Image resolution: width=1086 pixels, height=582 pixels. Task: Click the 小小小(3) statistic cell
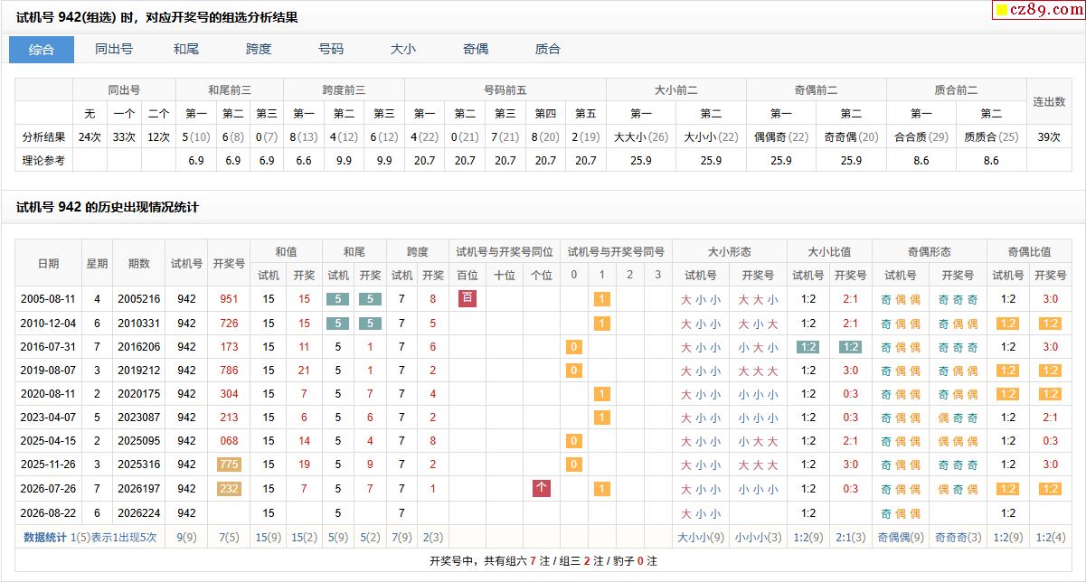(x=758, y=537)
